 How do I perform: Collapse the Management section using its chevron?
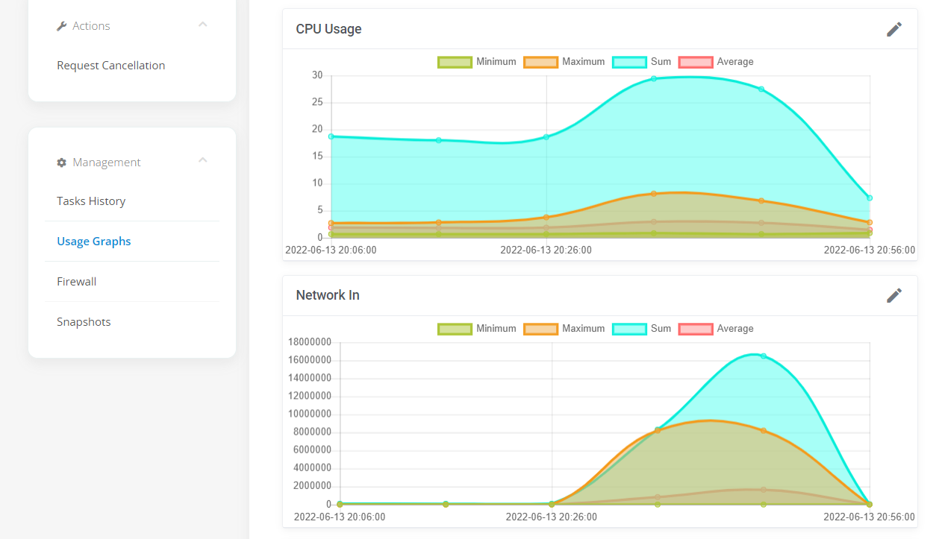202,160
